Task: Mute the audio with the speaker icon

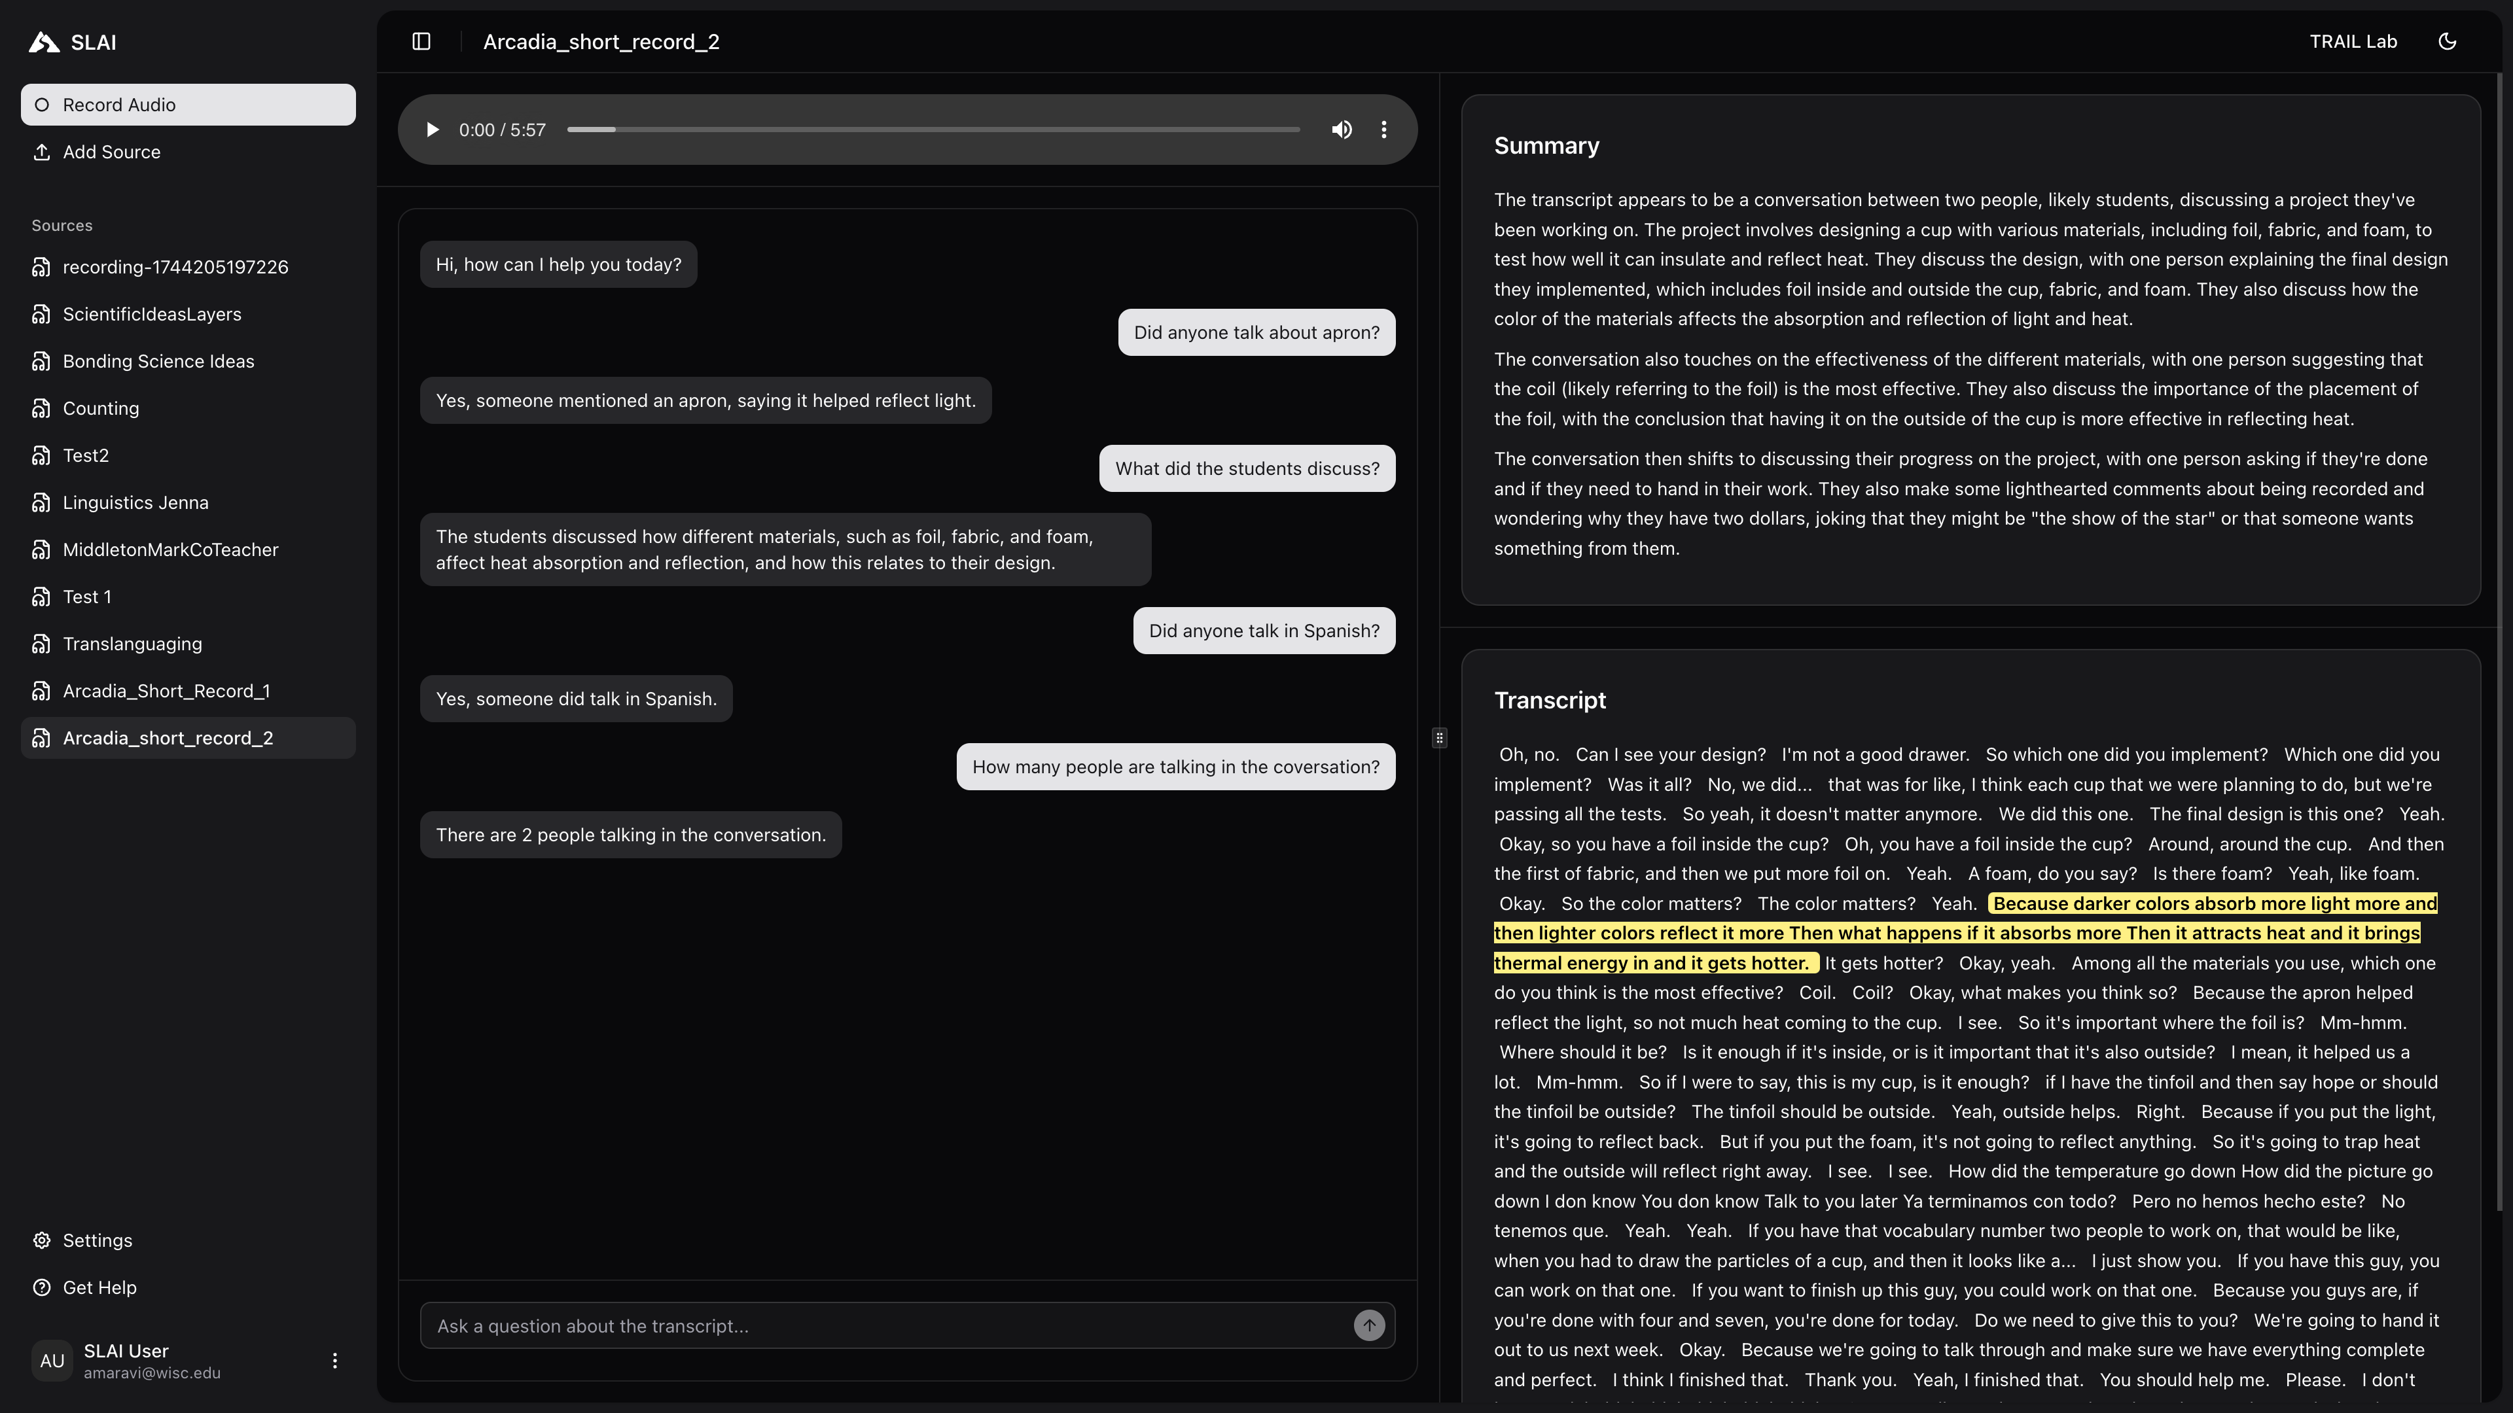Action: tap(1342, 129)
